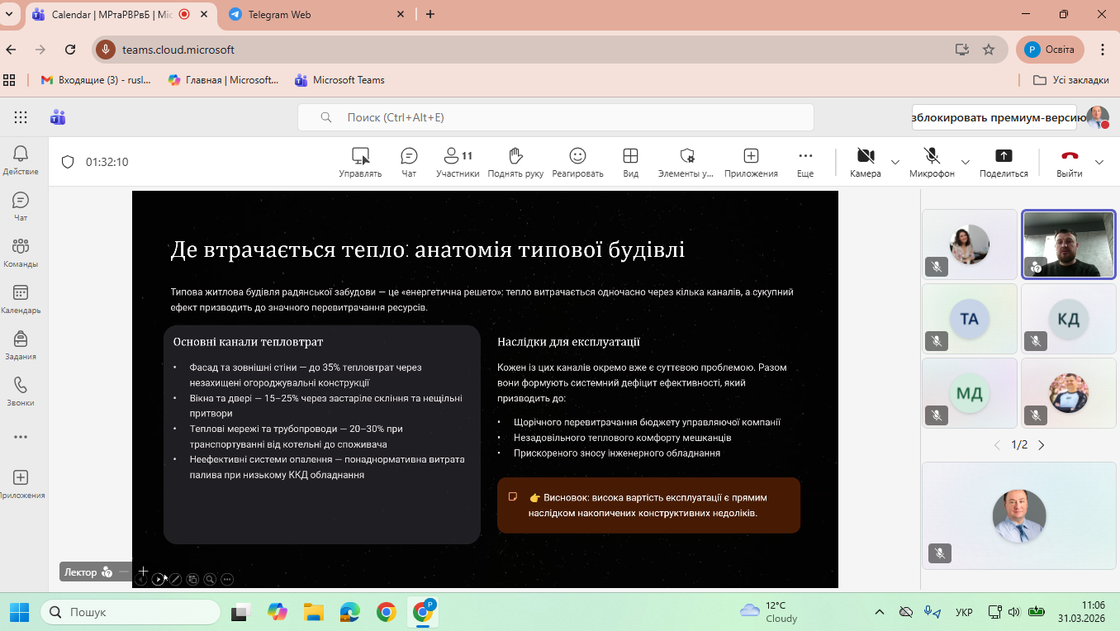Image resolution: width=1120 pixels, height=631 pixels.
Task: Leave the meeting with Выйти button
Action: tap(1070, 162)
